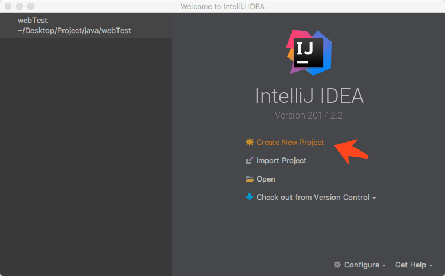Viewport: 445px width, 276px height.
Task: Click the Import Project arrow icon
Action: coord(249,161)
